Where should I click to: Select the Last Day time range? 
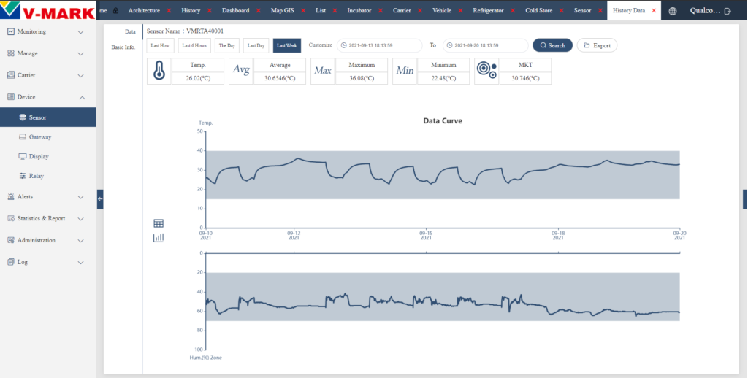point(256,45)
